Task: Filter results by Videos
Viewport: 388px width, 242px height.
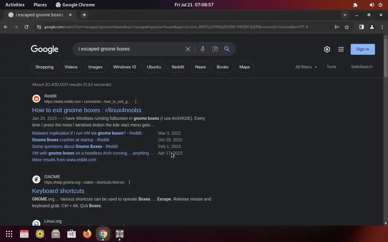Action: [x=71, y=67]
